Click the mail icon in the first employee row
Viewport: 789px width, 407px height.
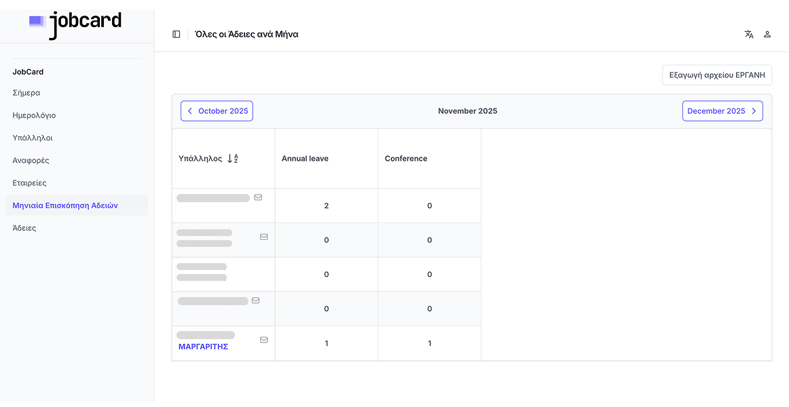coord(258,197)
